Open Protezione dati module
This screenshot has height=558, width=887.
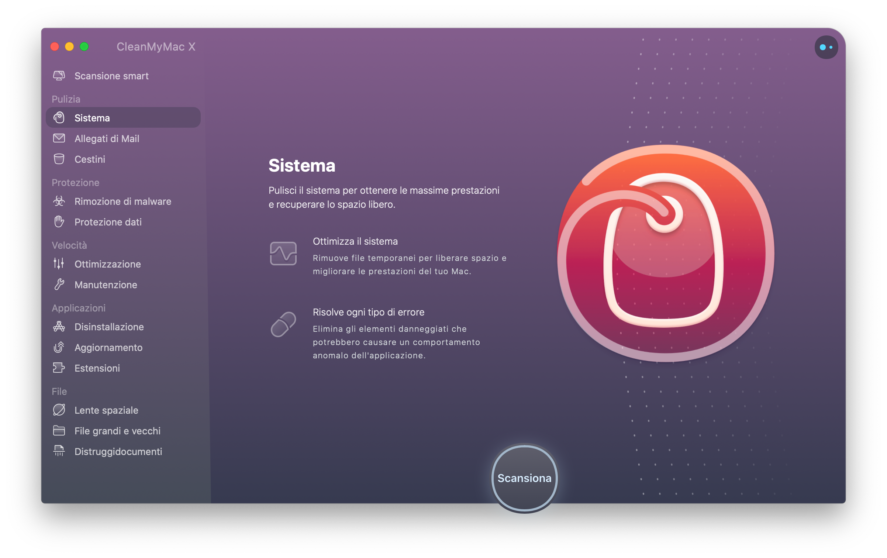click(123, 222)
